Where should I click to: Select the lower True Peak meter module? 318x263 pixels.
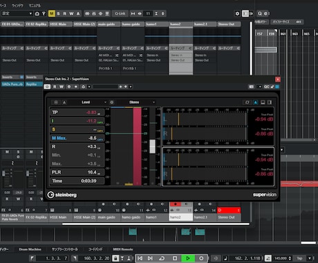pyautogui.click(x=218, y=167)
